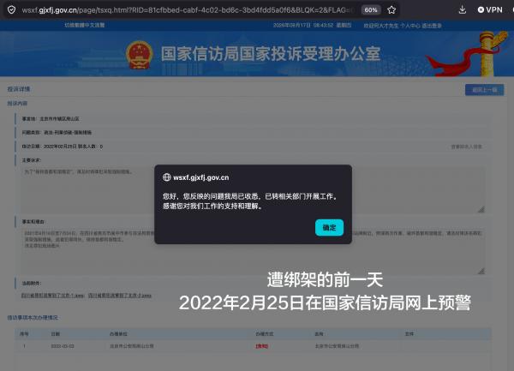
Task: Click the wsxf.gjxfj.gov.cn title in dialog
Action: coord(201,177)
